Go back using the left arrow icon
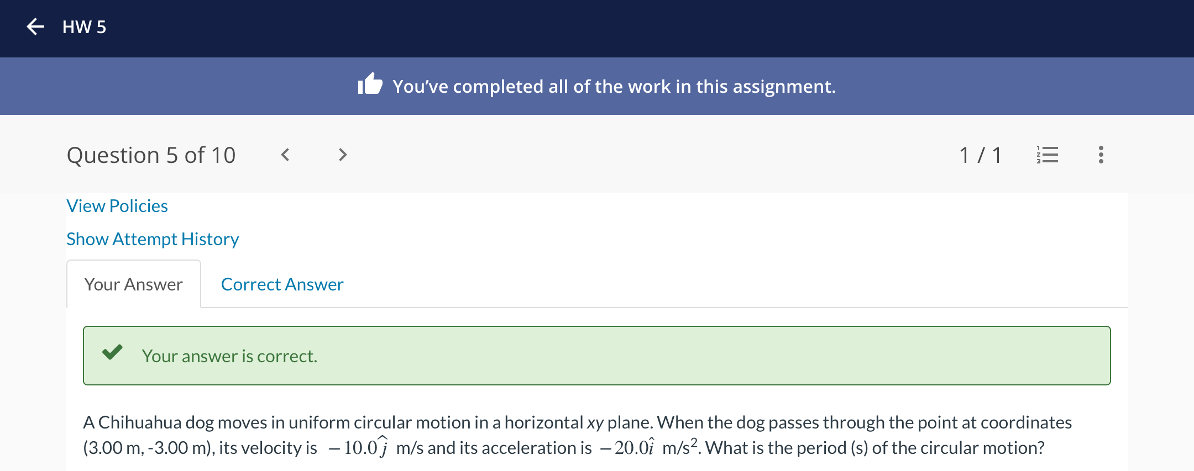This screenshot has width=1194, height=471. coord(35,27)
